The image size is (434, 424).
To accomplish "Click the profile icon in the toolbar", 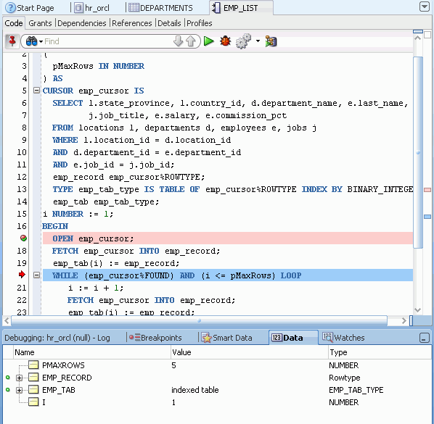I will [x=271, y=41].
